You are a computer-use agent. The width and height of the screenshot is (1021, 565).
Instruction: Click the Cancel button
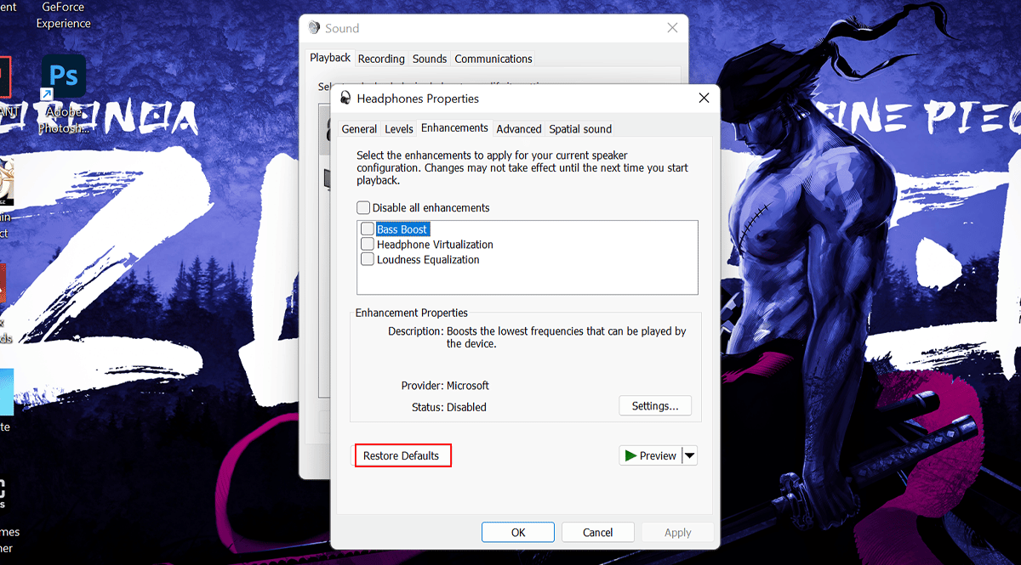[x=598, y=532]
